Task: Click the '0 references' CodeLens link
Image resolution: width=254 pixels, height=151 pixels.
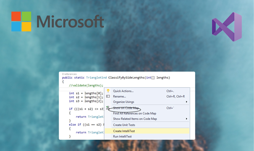Action: 69,74
